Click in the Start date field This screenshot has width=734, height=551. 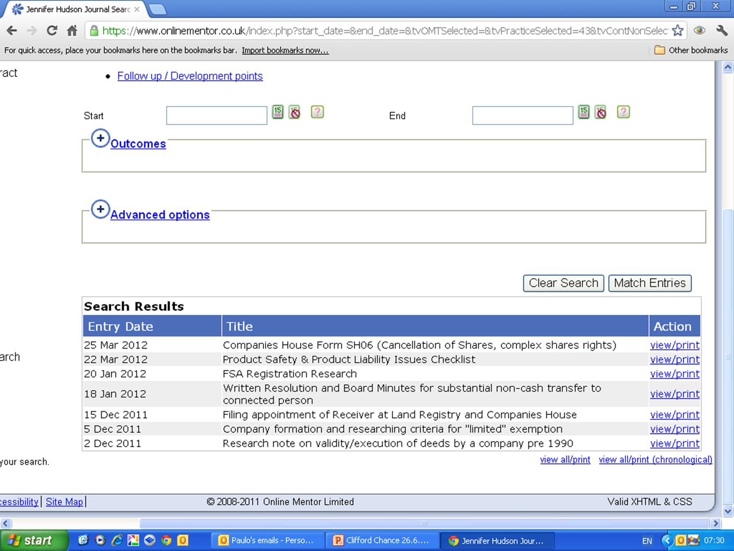click(217, 115)
